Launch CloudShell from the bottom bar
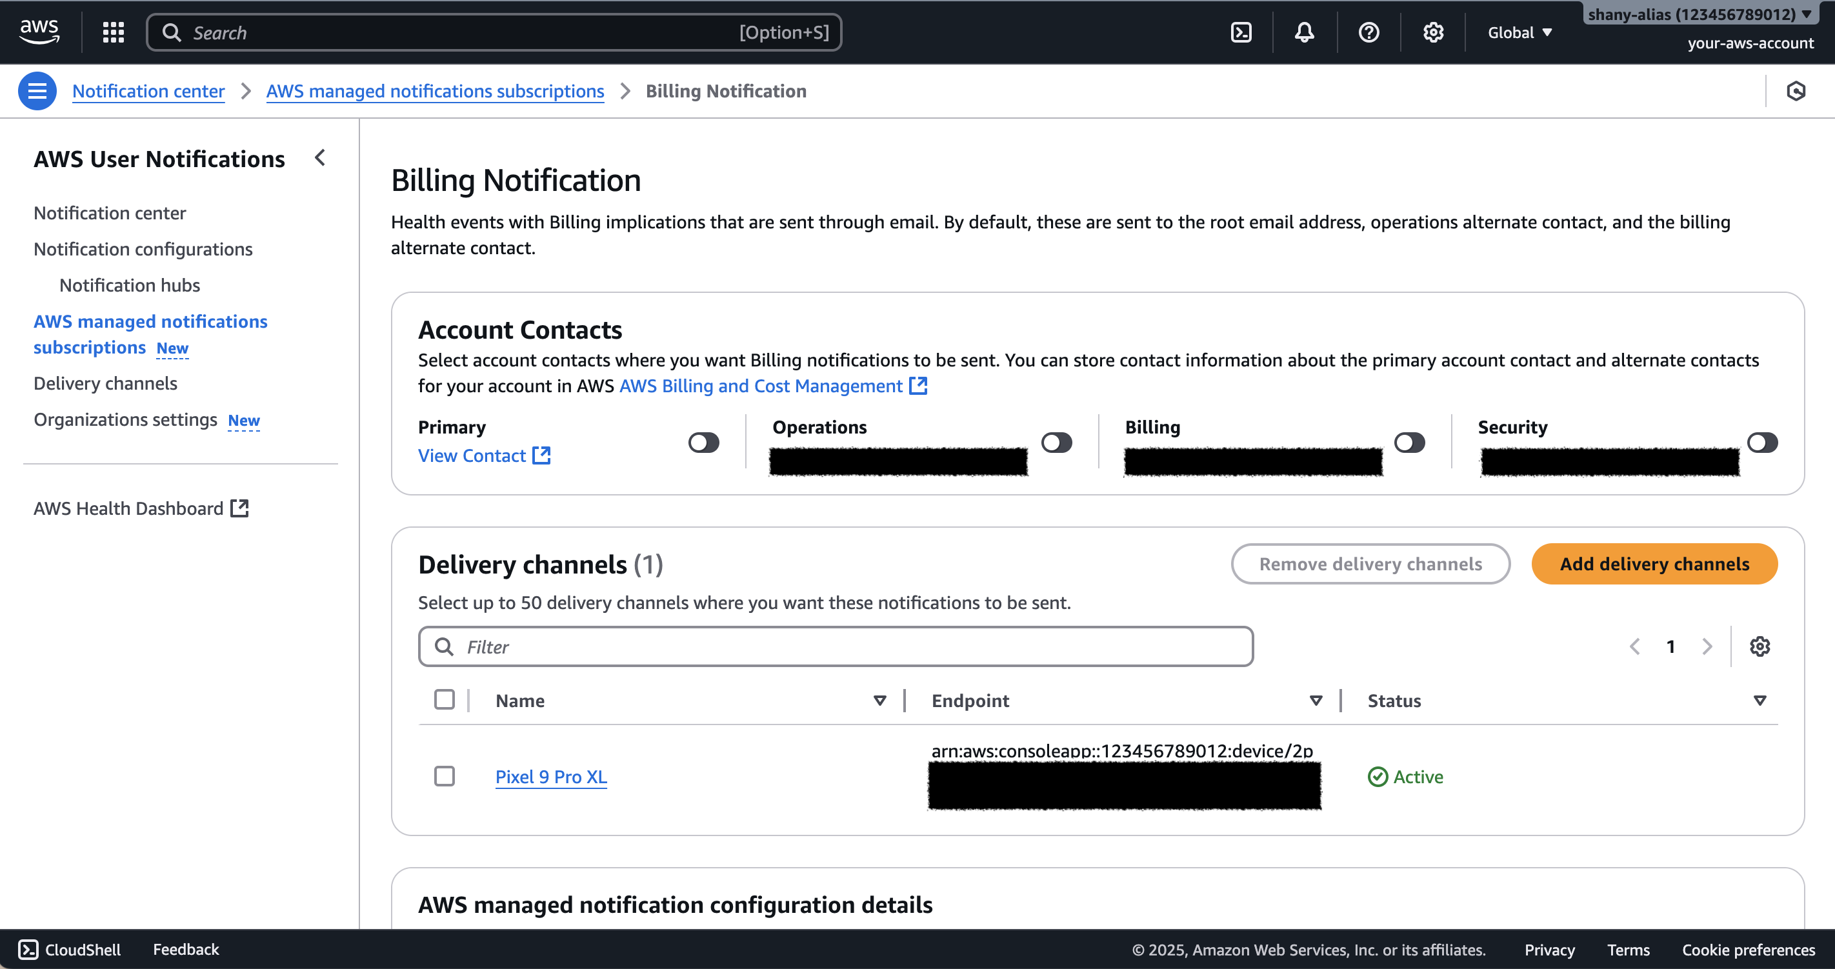Image resolution: width=1835 pixels, height=969 pixels. [68, 949]
